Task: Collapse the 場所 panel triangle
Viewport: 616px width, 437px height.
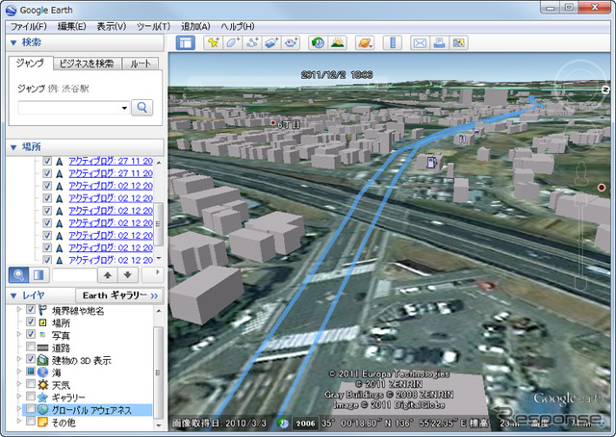Action: (13, 147)
